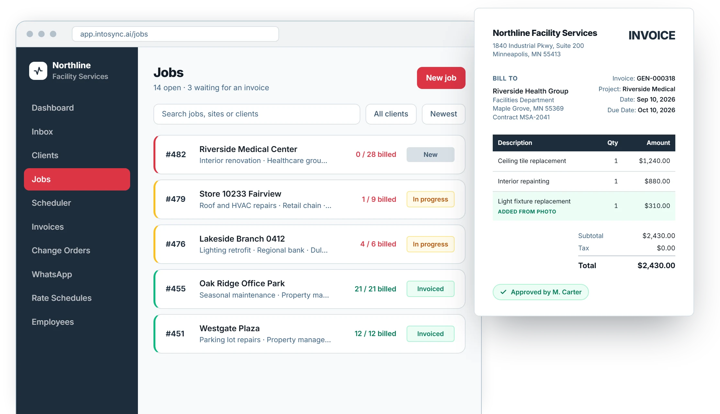Click Approved by M. Carter badge

[541, 292]
